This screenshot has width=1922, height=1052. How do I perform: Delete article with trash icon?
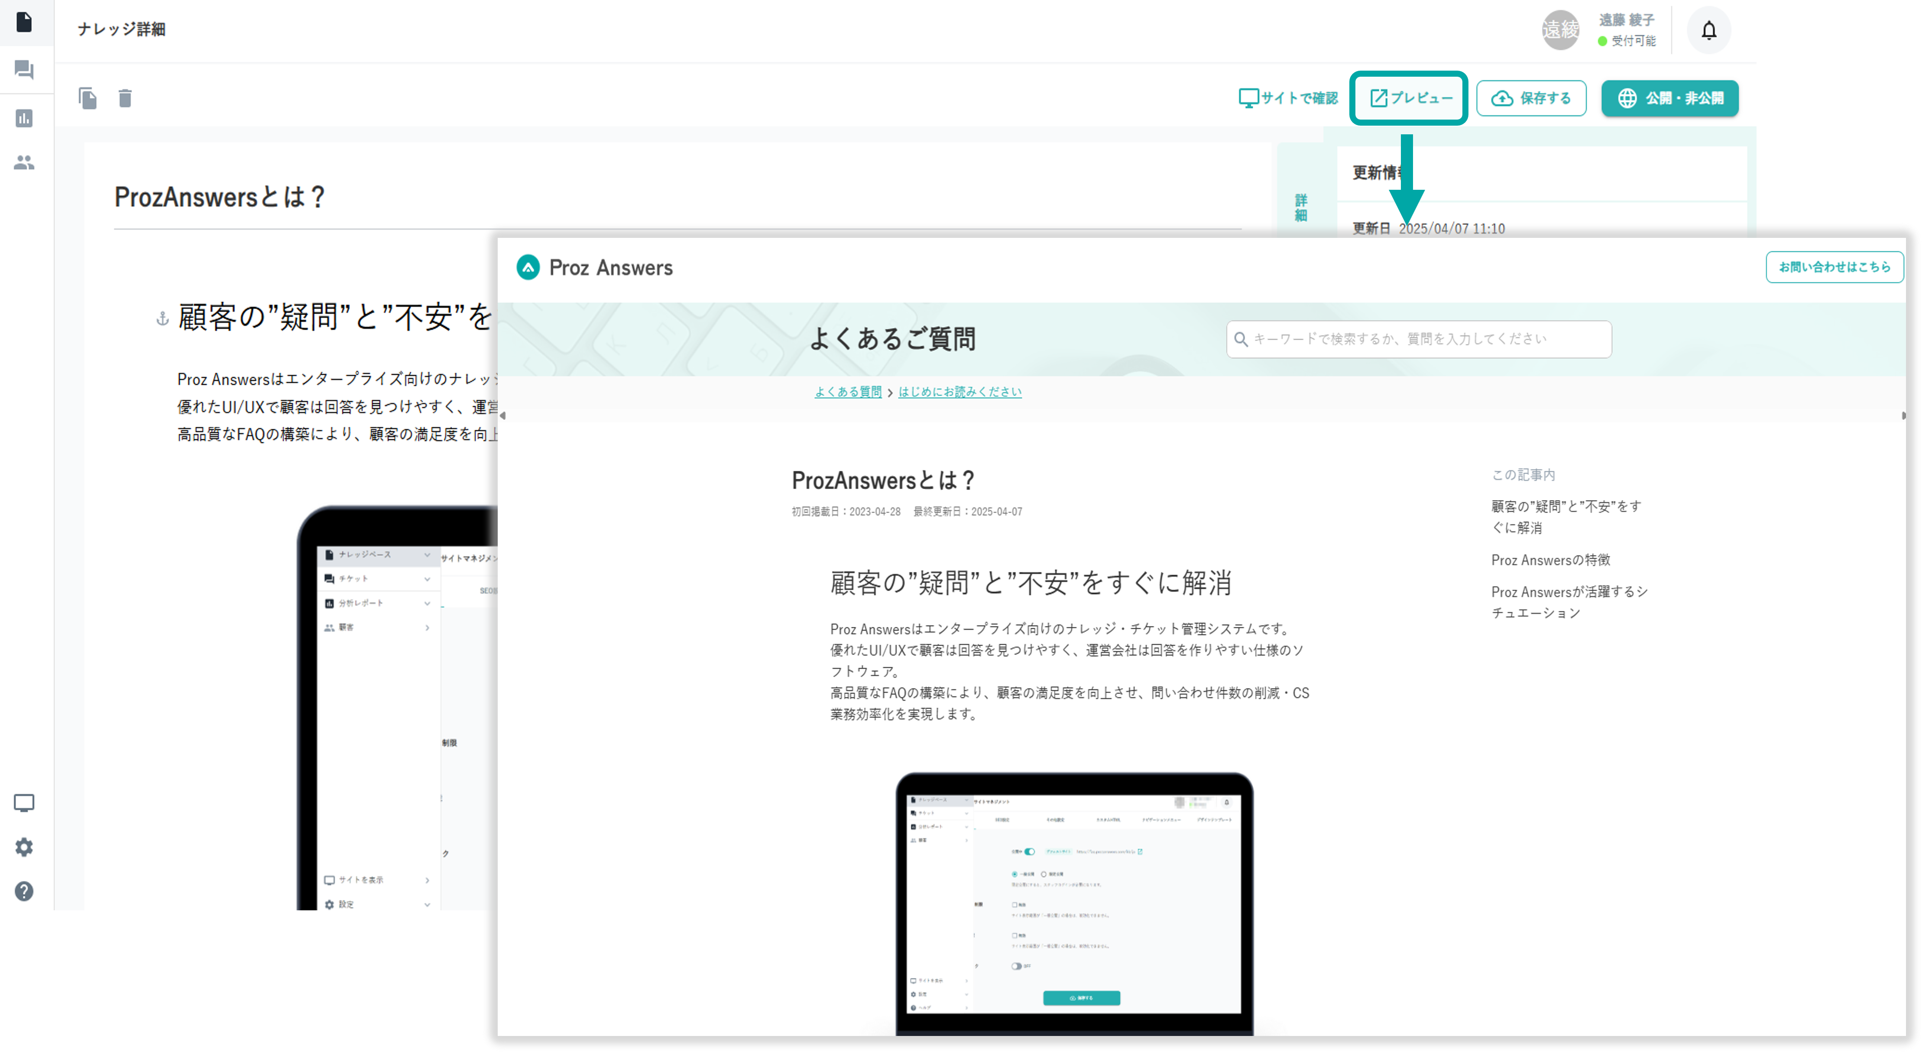coord(125,98)
